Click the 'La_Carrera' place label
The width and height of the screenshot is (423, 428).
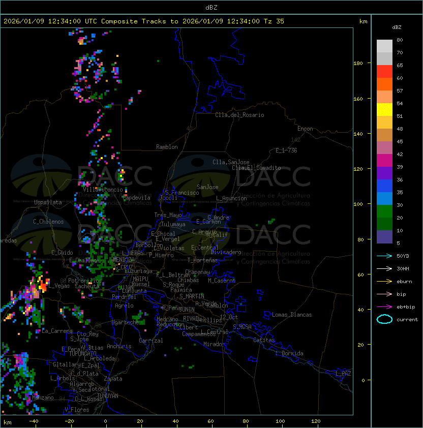57,331
